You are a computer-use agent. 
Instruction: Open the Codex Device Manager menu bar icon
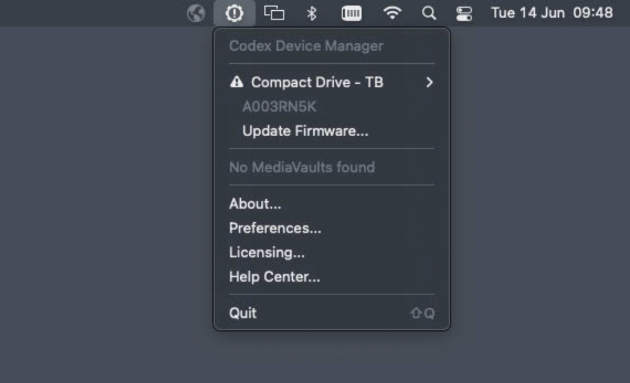tap(234, 13)
